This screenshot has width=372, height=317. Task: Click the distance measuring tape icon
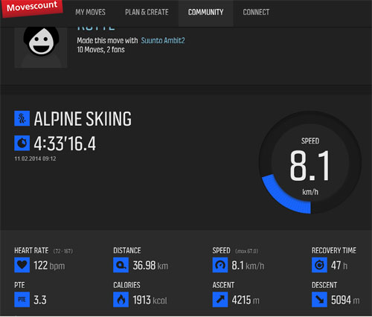coord(121,265)
